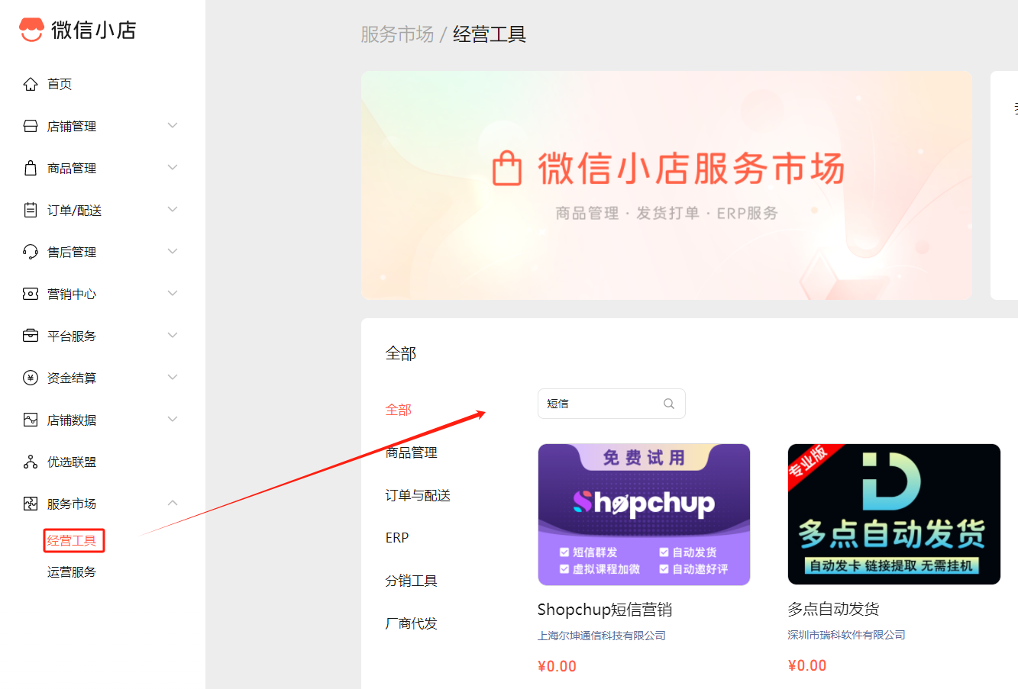Select the 分销工具 category filter

[x=412, y=581]
